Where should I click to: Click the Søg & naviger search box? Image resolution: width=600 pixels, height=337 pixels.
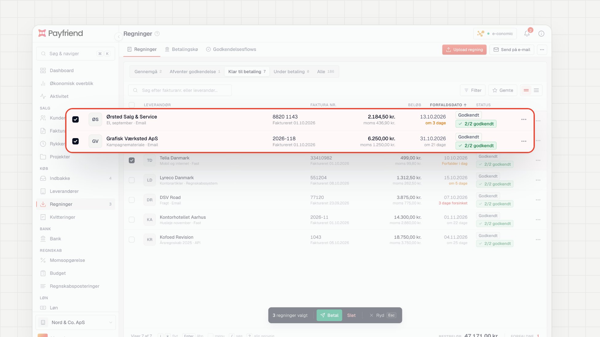76,54
